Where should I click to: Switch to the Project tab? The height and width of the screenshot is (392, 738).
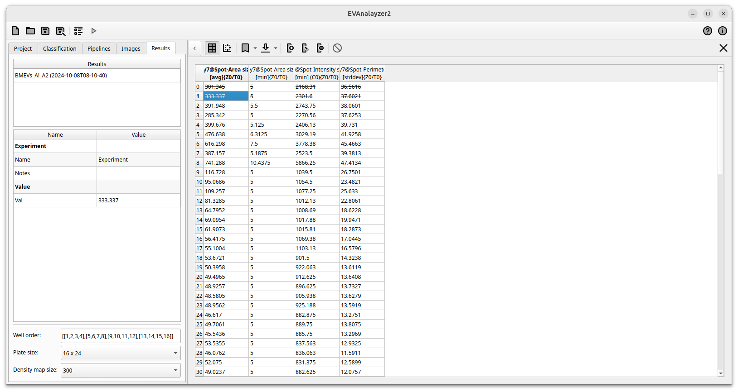[23, 48]
